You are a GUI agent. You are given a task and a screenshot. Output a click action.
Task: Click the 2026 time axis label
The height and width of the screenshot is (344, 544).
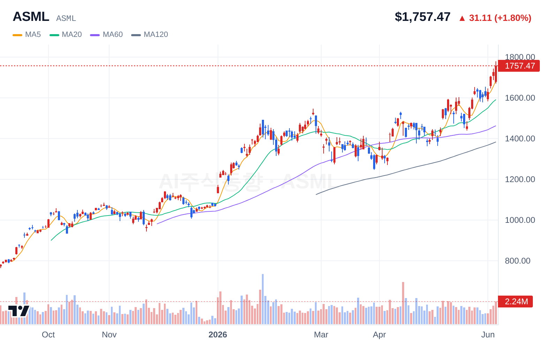[x=218, y=335]
